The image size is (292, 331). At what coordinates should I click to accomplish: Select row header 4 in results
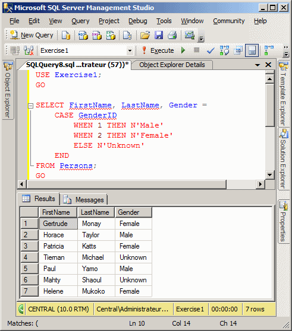pyautogui.click(x=29, y=257)
